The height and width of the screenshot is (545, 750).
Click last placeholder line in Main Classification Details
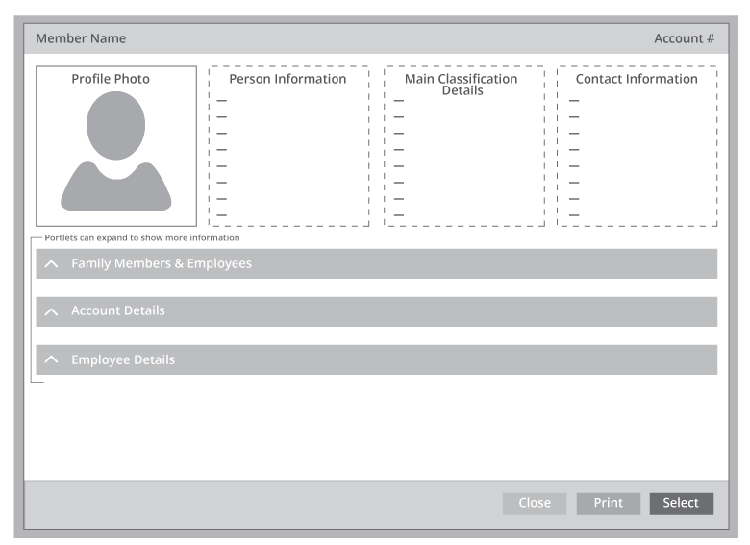(399, 214)
